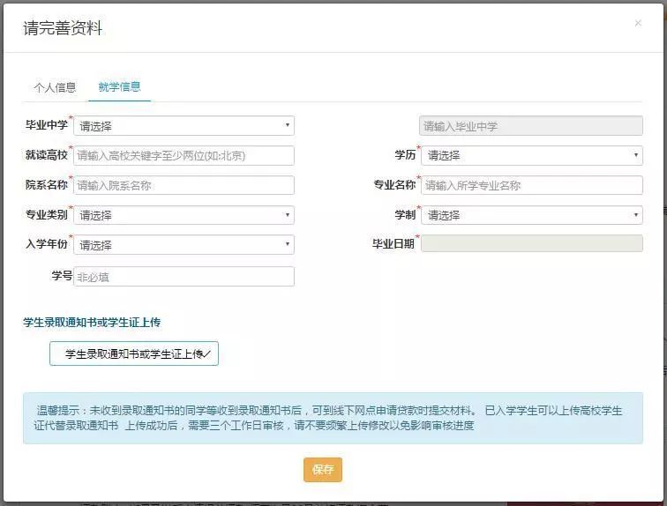The height and width of the screenshot is (506, 667).
Task: Select the 就学信息 tab
Action: click(x=119, y=87)
